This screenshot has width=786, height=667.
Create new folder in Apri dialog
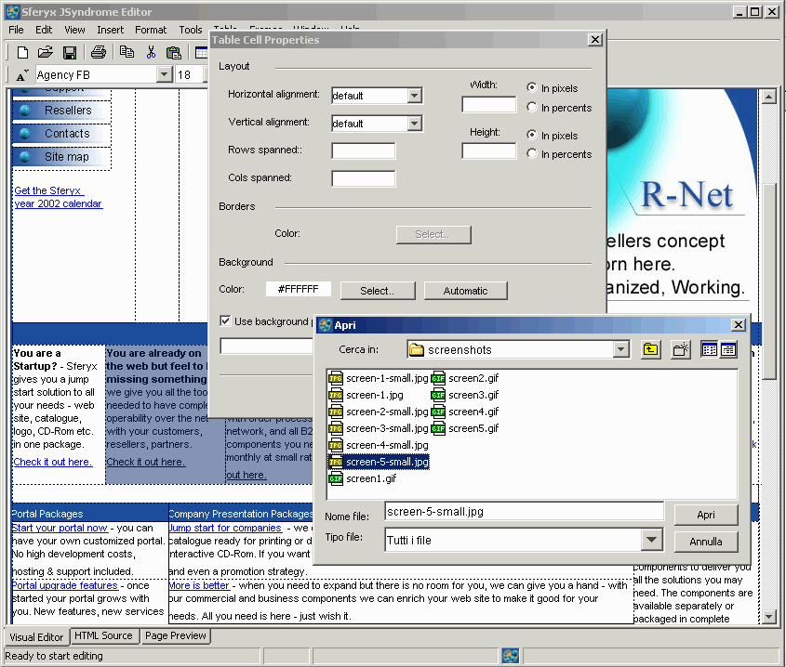tap(681, 350)
